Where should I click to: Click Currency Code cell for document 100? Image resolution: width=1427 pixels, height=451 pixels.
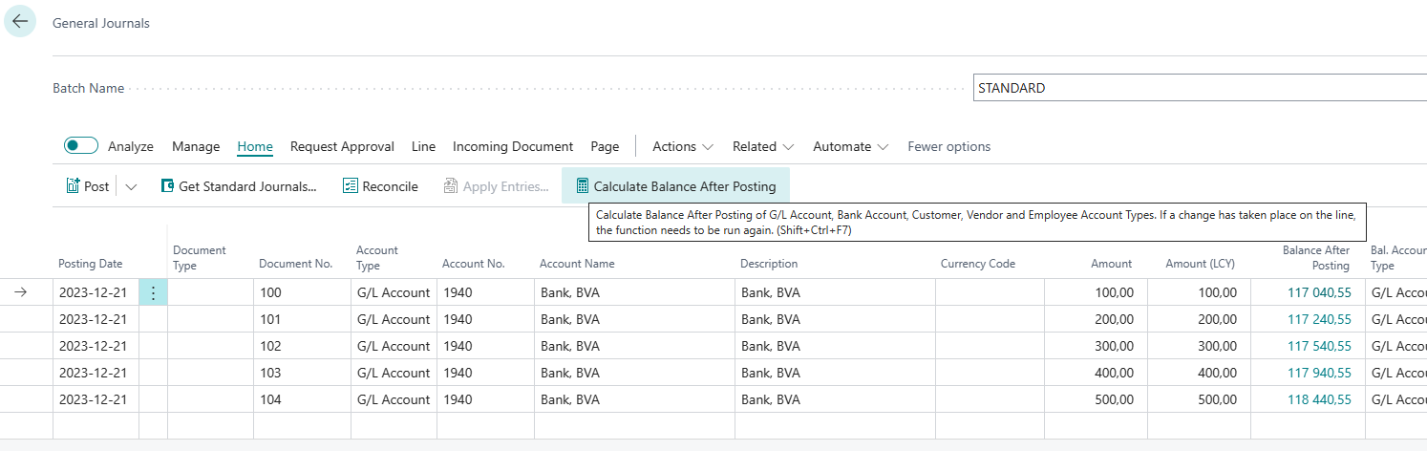click(990, 292)
